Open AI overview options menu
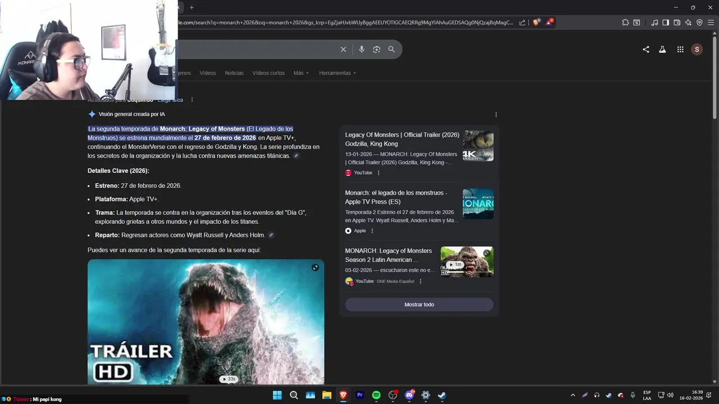 coord(496,114)
